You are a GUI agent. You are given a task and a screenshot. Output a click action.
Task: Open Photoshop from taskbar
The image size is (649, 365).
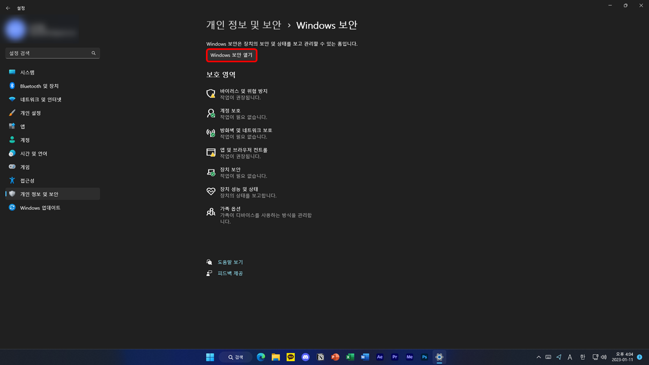pos(424,357)
